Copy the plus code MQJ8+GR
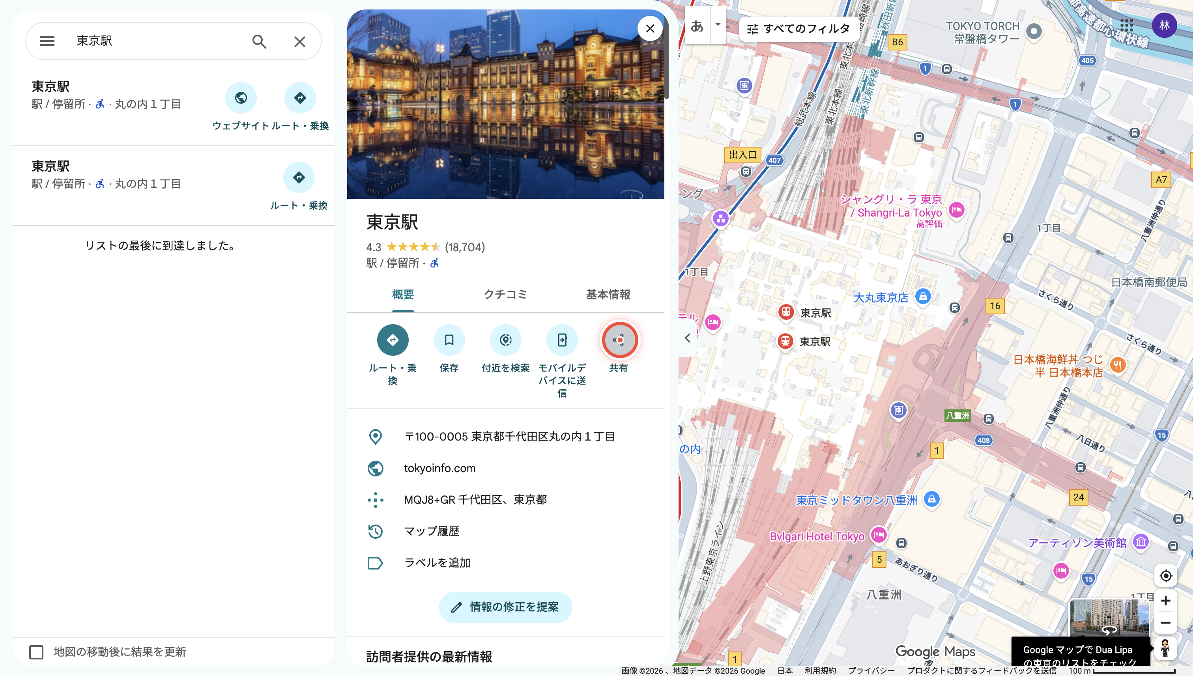This screenshot has width=1193, height=676. (x=506, y=500)
